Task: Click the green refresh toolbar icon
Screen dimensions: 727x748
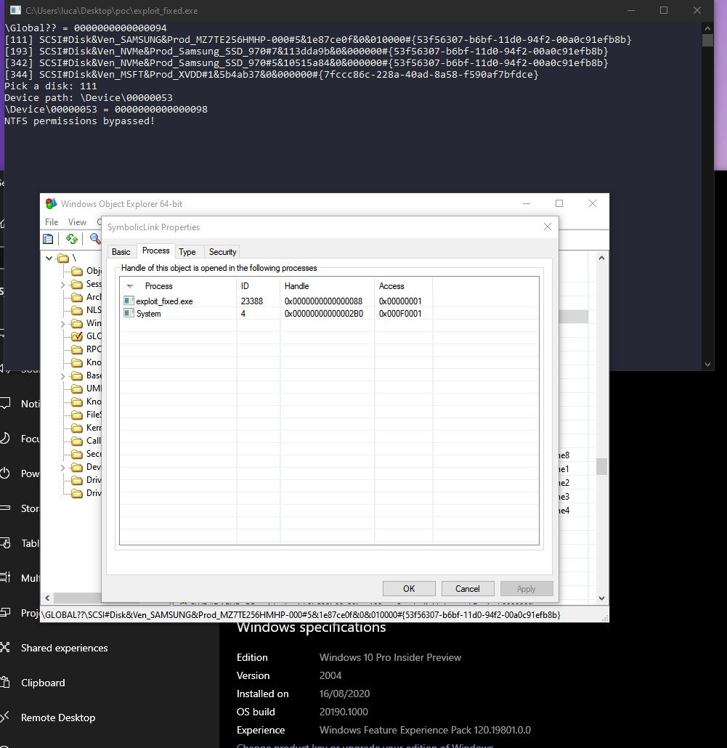Action: click(72, 239)
